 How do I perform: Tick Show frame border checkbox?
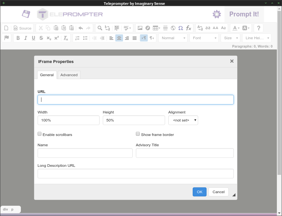(x=138, y=134)
